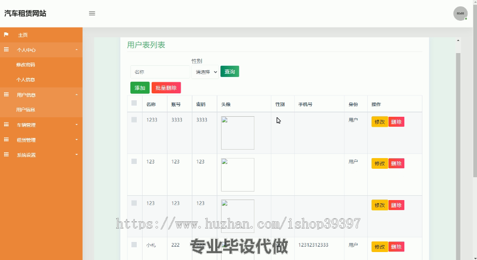Click 修改 for user 1233

coord(379,122)
